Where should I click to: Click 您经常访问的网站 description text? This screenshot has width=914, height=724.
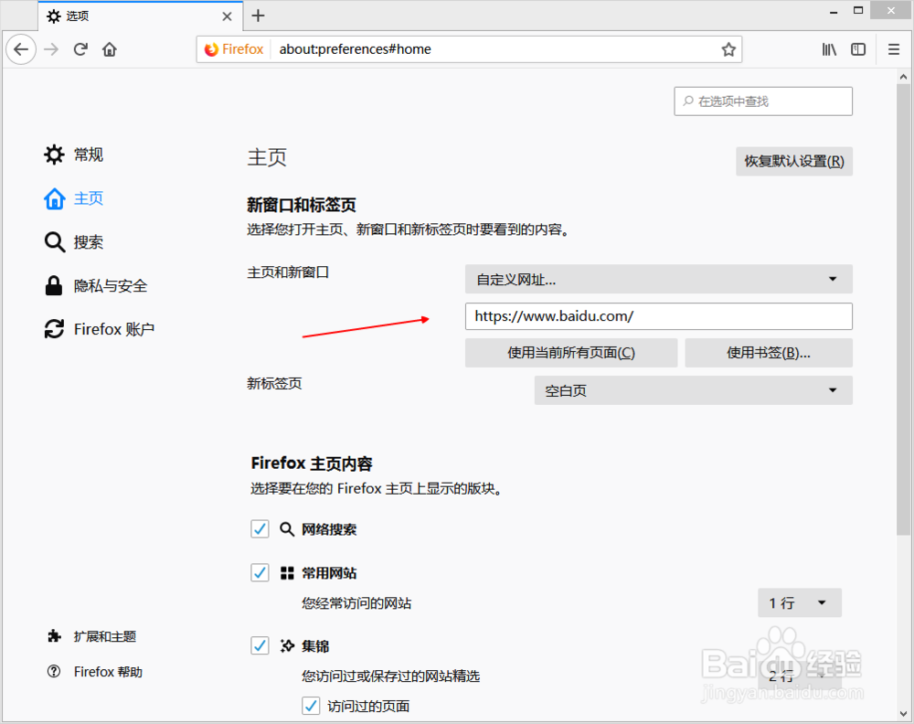click(356, 603)
